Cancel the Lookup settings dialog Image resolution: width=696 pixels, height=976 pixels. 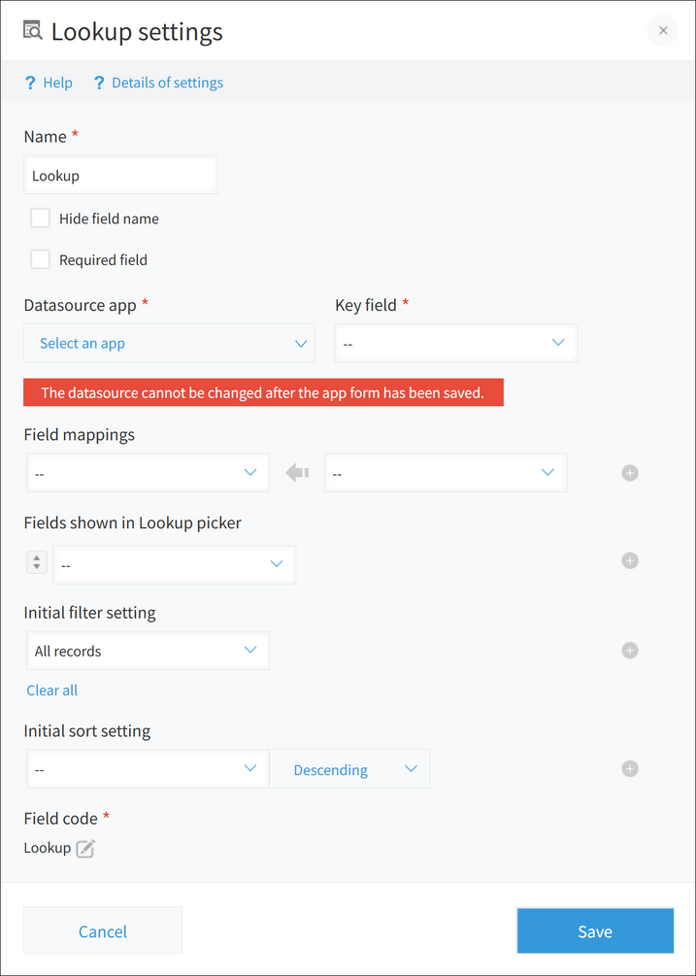point(102,930)
